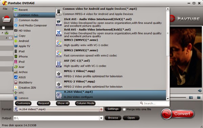The height and width of the screenshot is (128, 203).
Task: Start conversion with Convert button
Action: tap(178, 114)
